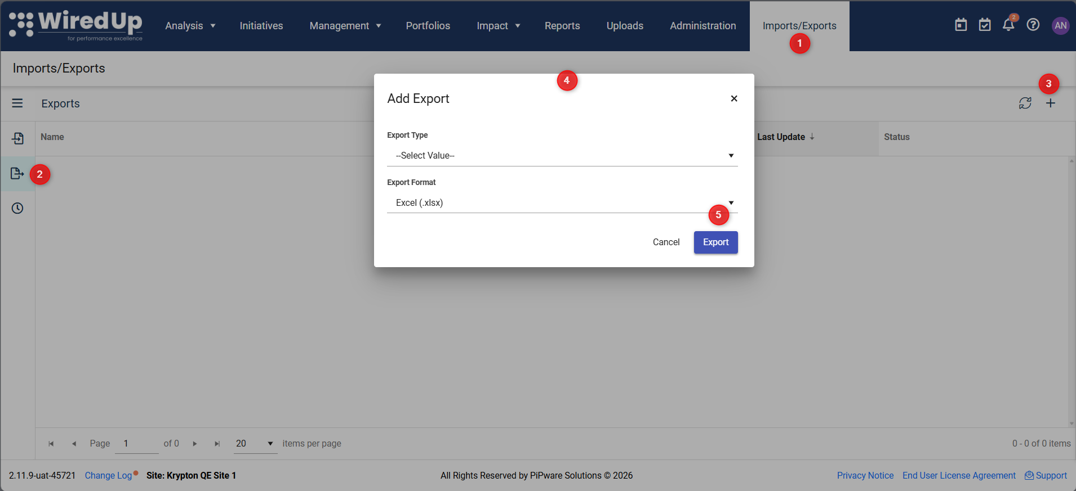1076x491 pixels.
Task: Expand the Analysis menu
Action: (x=190, y=26)
